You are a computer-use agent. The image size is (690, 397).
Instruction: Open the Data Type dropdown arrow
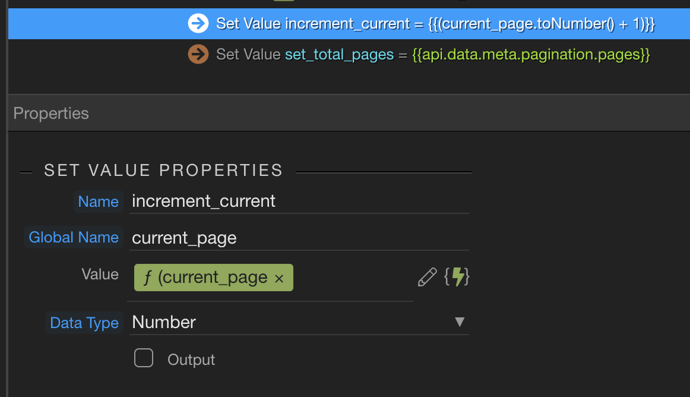point(459,322)
